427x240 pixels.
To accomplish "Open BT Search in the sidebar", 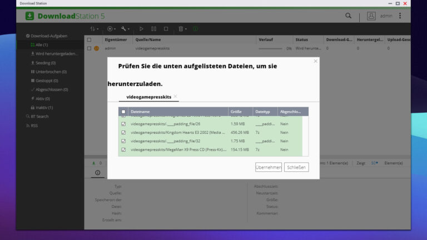I will coord(37,117).
